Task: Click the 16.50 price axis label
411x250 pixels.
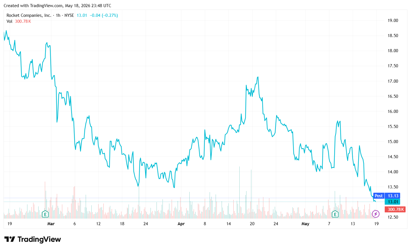Action: (393, 96)
